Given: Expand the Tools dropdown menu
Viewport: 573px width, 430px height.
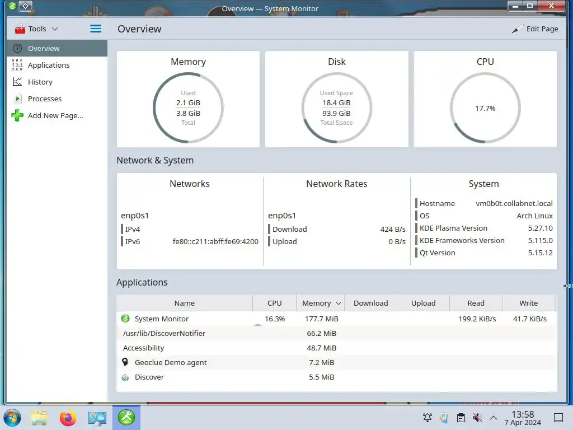Looking at the screenshot, I should [x=36, y=29].
